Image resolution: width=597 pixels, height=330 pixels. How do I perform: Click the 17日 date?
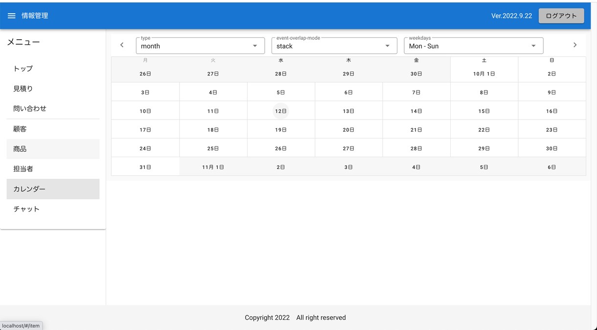[x=145, y=130]
